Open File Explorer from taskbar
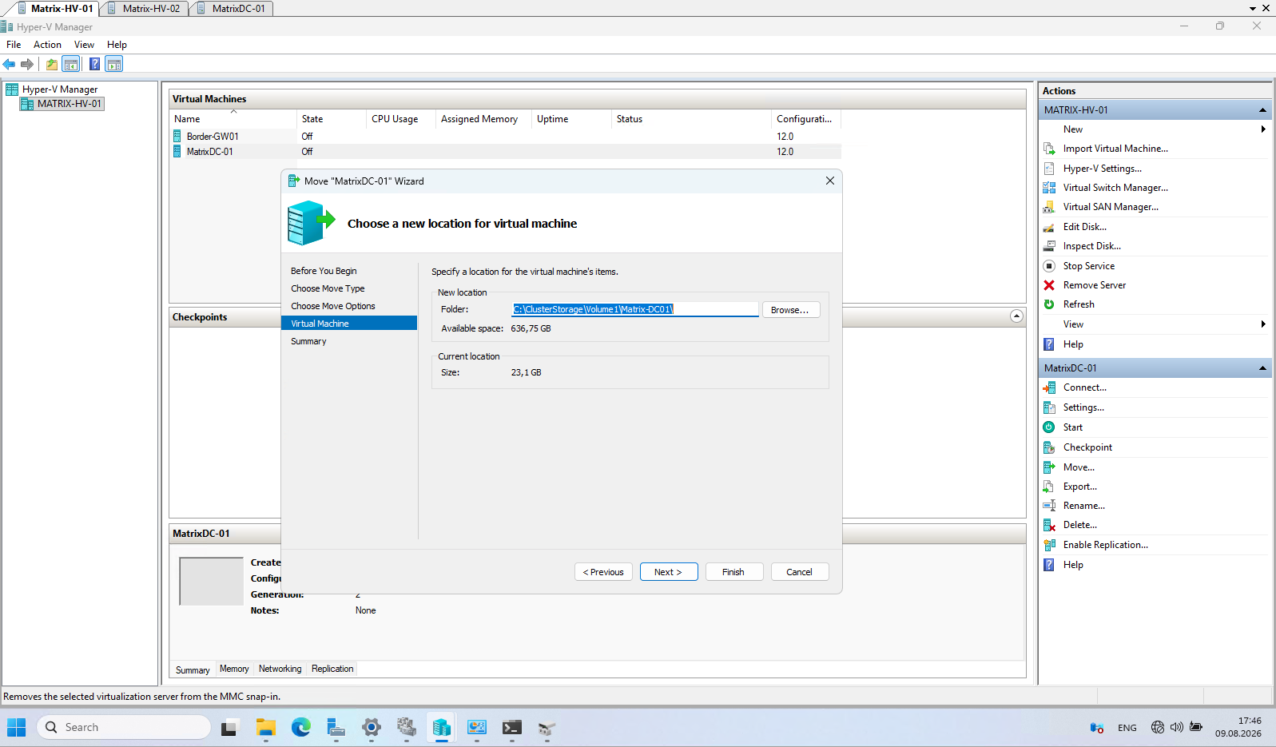The height and width of the screenshot is (747, 1276). pos(266,727)
